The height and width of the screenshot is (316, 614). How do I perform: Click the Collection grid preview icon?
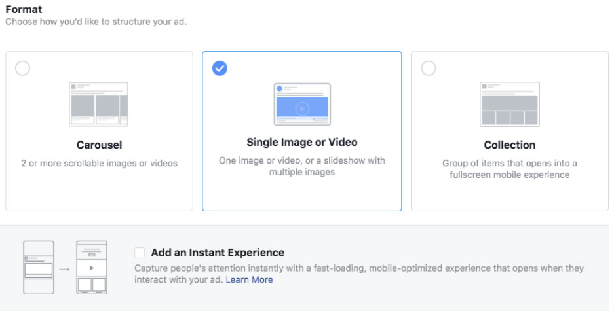click(509, 104)
